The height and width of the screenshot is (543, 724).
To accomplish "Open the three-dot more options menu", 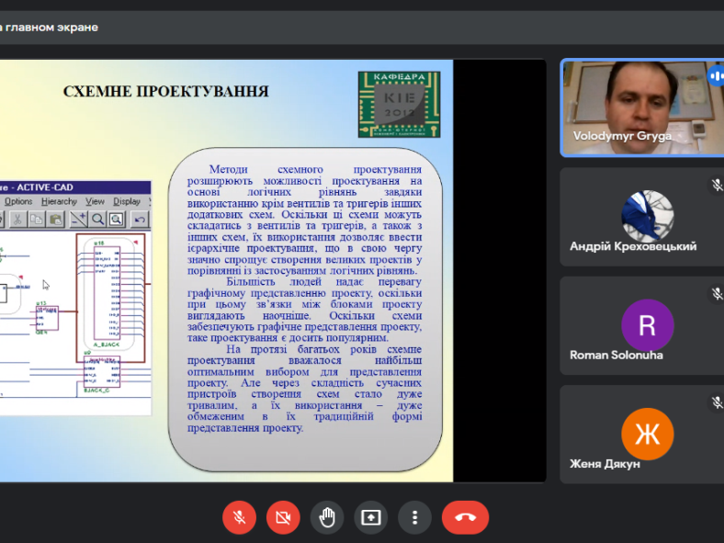I will 415,517.
